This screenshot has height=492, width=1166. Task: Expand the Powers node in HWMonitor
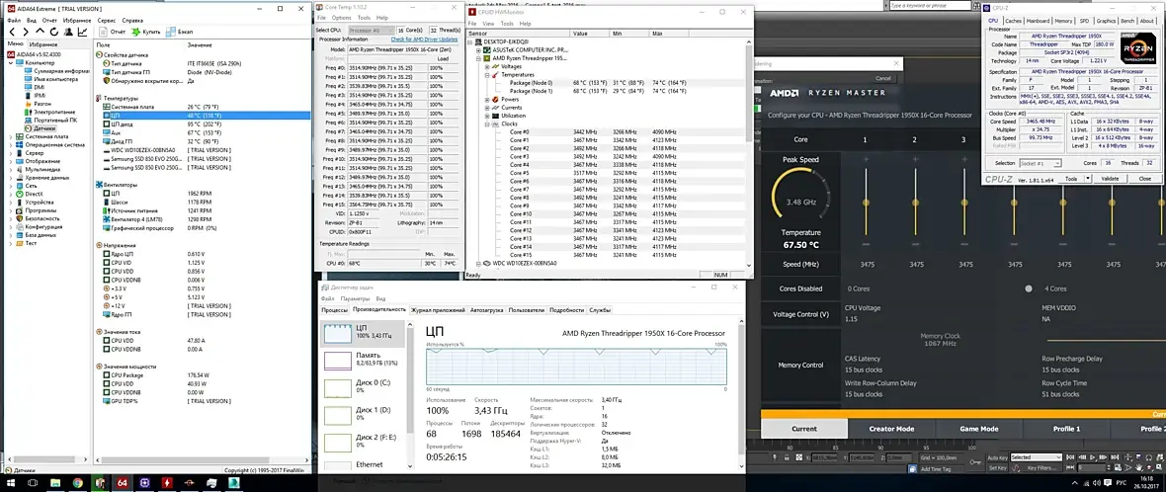488,99
